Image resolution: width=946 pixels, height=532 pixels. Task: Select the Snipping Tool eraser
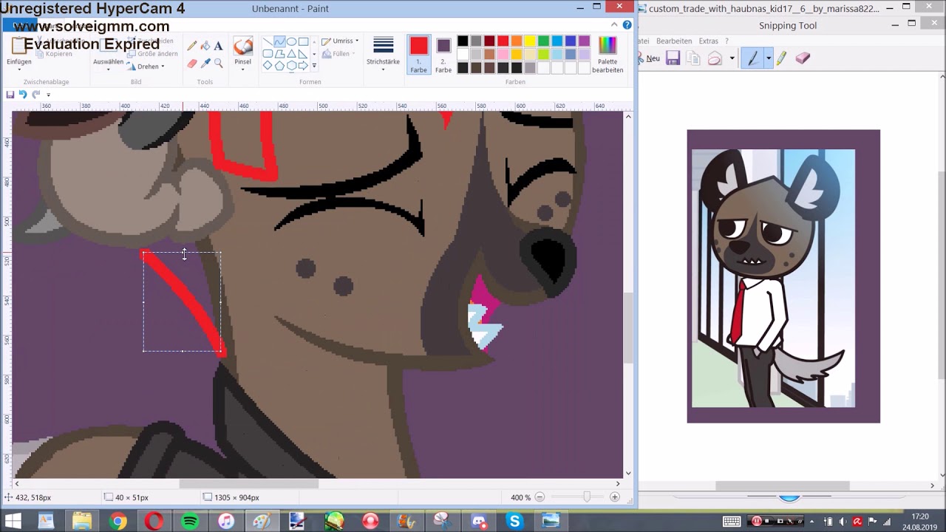coord(803,58)
